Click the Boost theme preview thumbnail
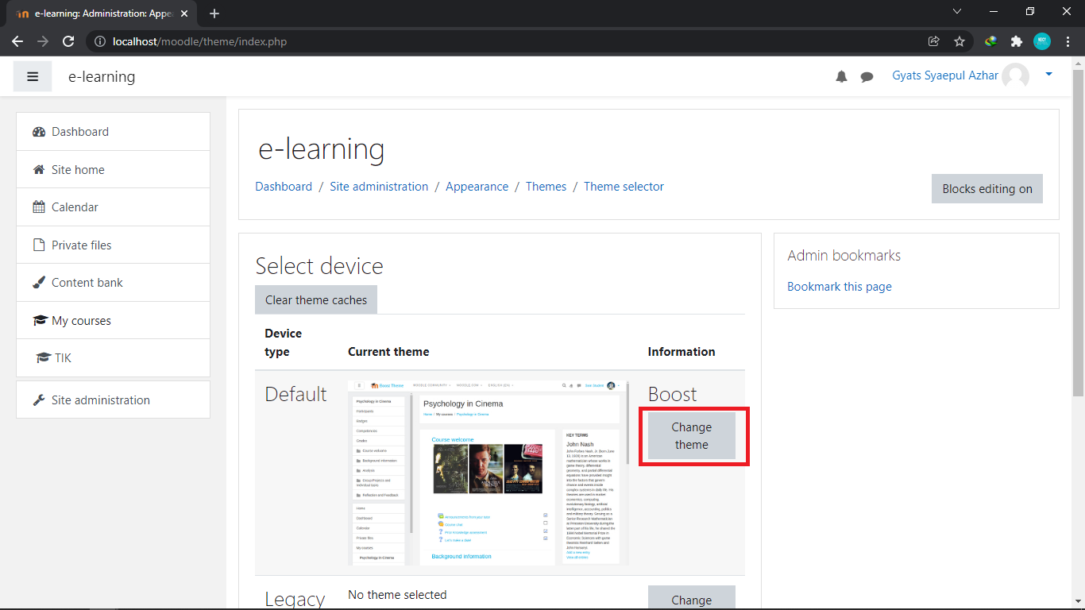Viewport: 1085px width, 610px height. (x=488, y=473)
